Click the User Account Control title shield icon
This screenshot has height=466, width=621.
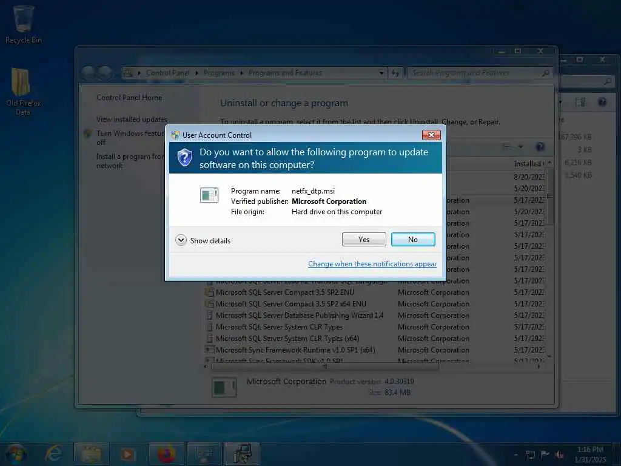tap(175, 135)
